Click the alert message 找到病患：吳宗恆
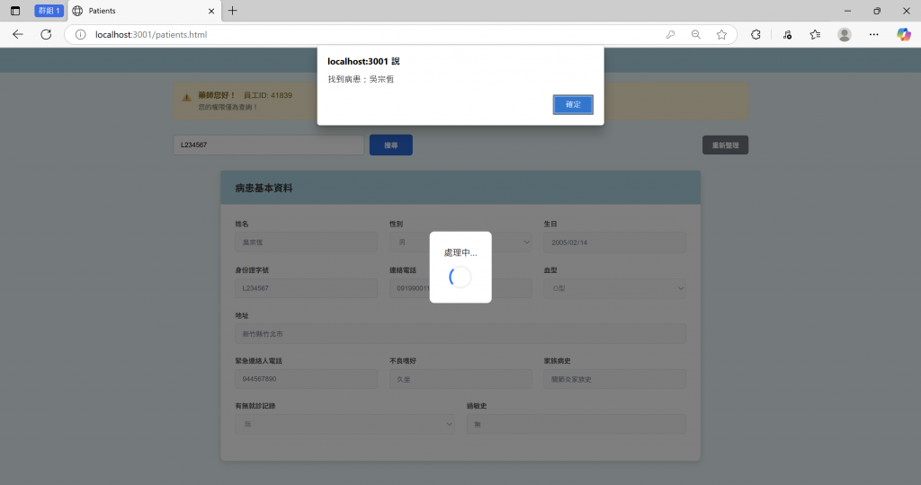 [x=361, y=79]
